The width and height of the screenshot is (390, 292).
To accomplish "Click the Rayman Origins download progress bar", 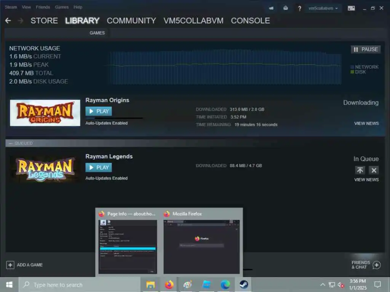I will click(114, 118).
